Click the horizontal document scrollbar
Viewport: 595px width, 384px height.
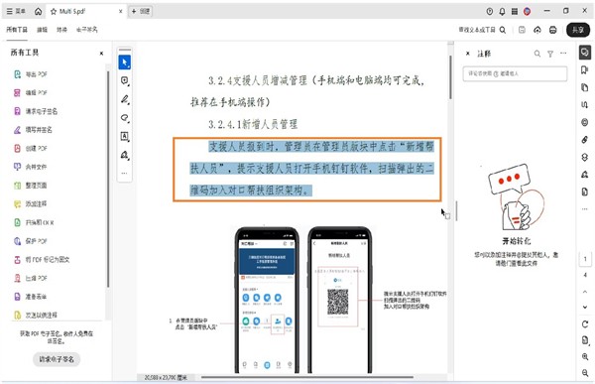306,377
